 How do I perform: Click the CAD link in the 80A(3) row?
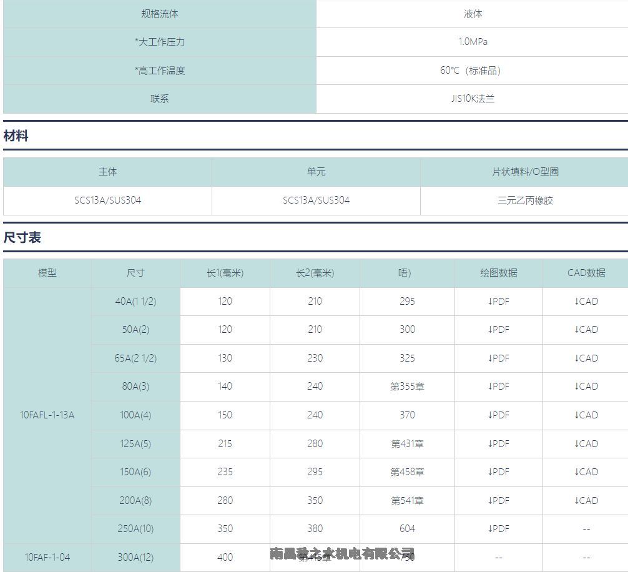click(586, 387)
